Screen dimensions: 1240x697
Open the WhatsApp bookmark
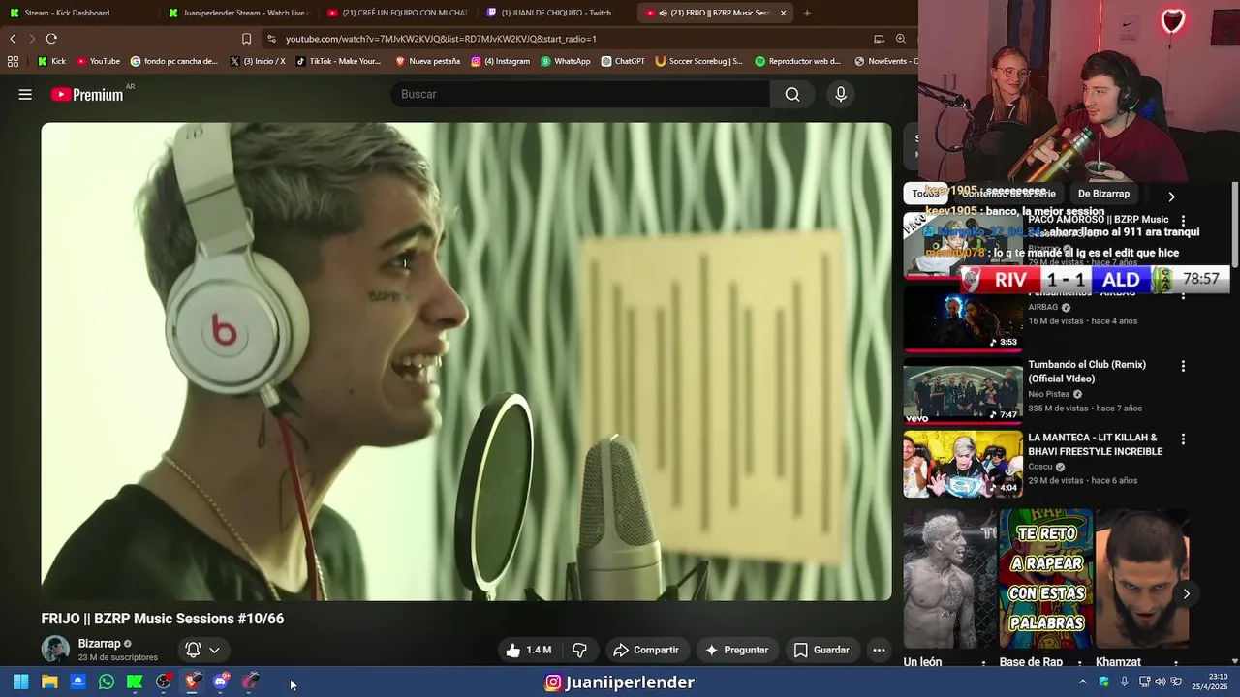tap(566, 61)
